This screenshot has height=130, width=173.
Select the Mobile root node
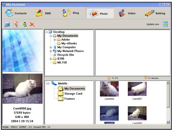pos(62,84)
